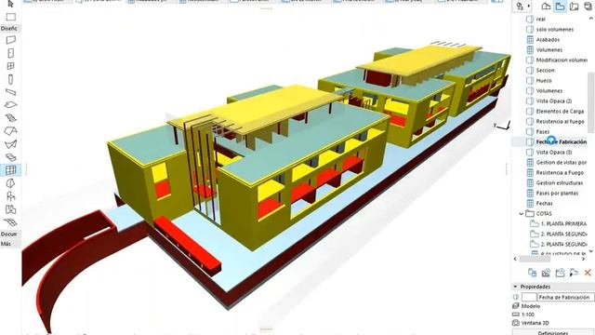
Task: Open the 'Gestion estructuras' schedule
Action: tap(559, 182)
